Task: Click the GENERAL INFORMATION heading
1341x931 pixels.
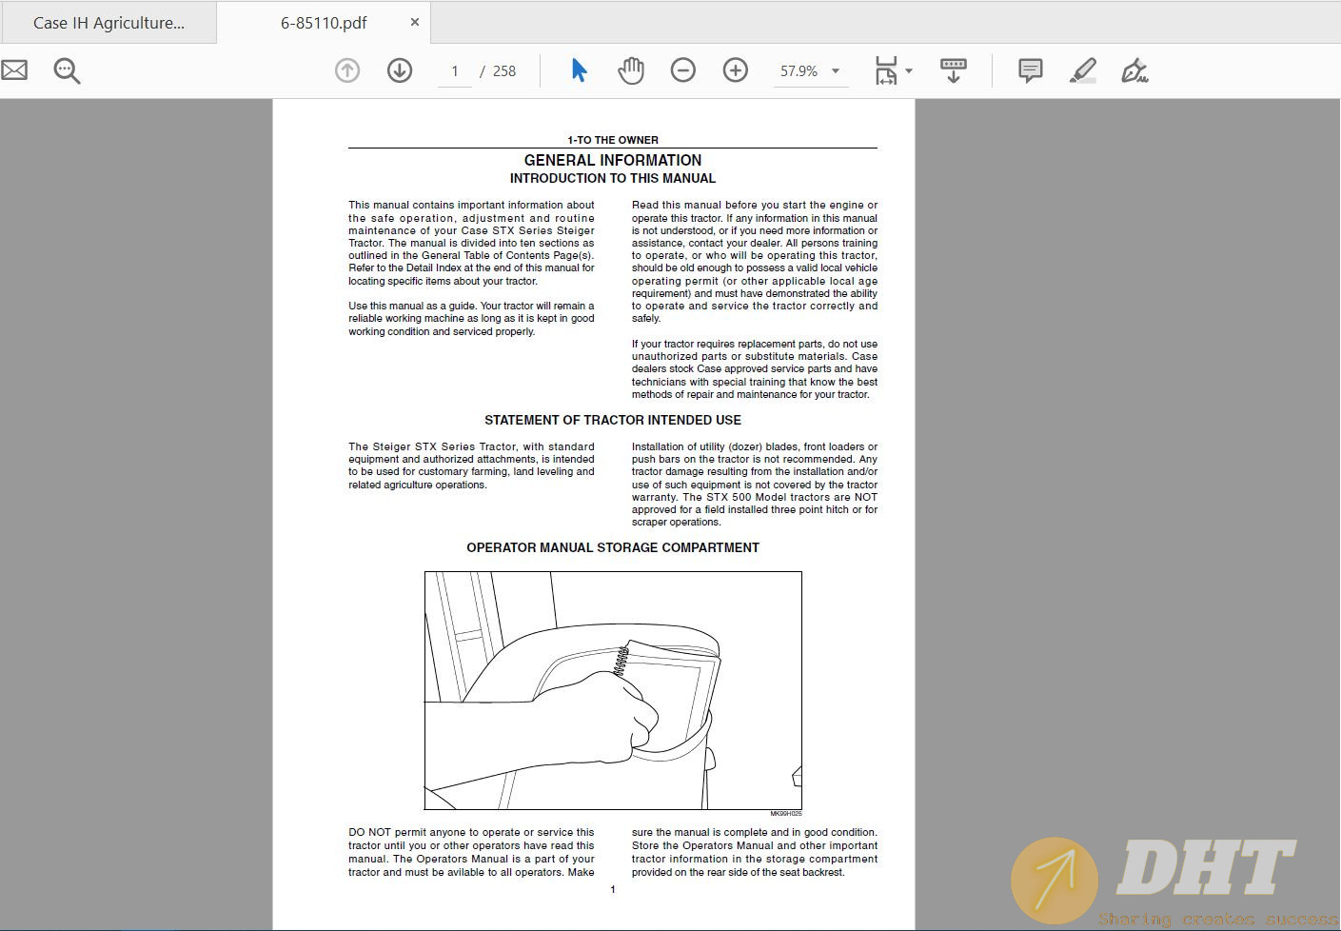Action: tap(613, 160)
